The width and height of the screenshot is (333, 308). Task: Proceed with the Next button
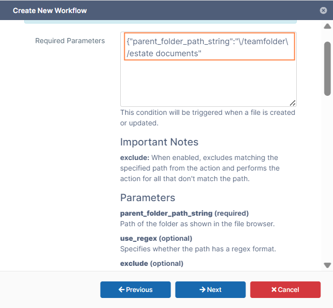pyautogui.click(x=210, y=289)
